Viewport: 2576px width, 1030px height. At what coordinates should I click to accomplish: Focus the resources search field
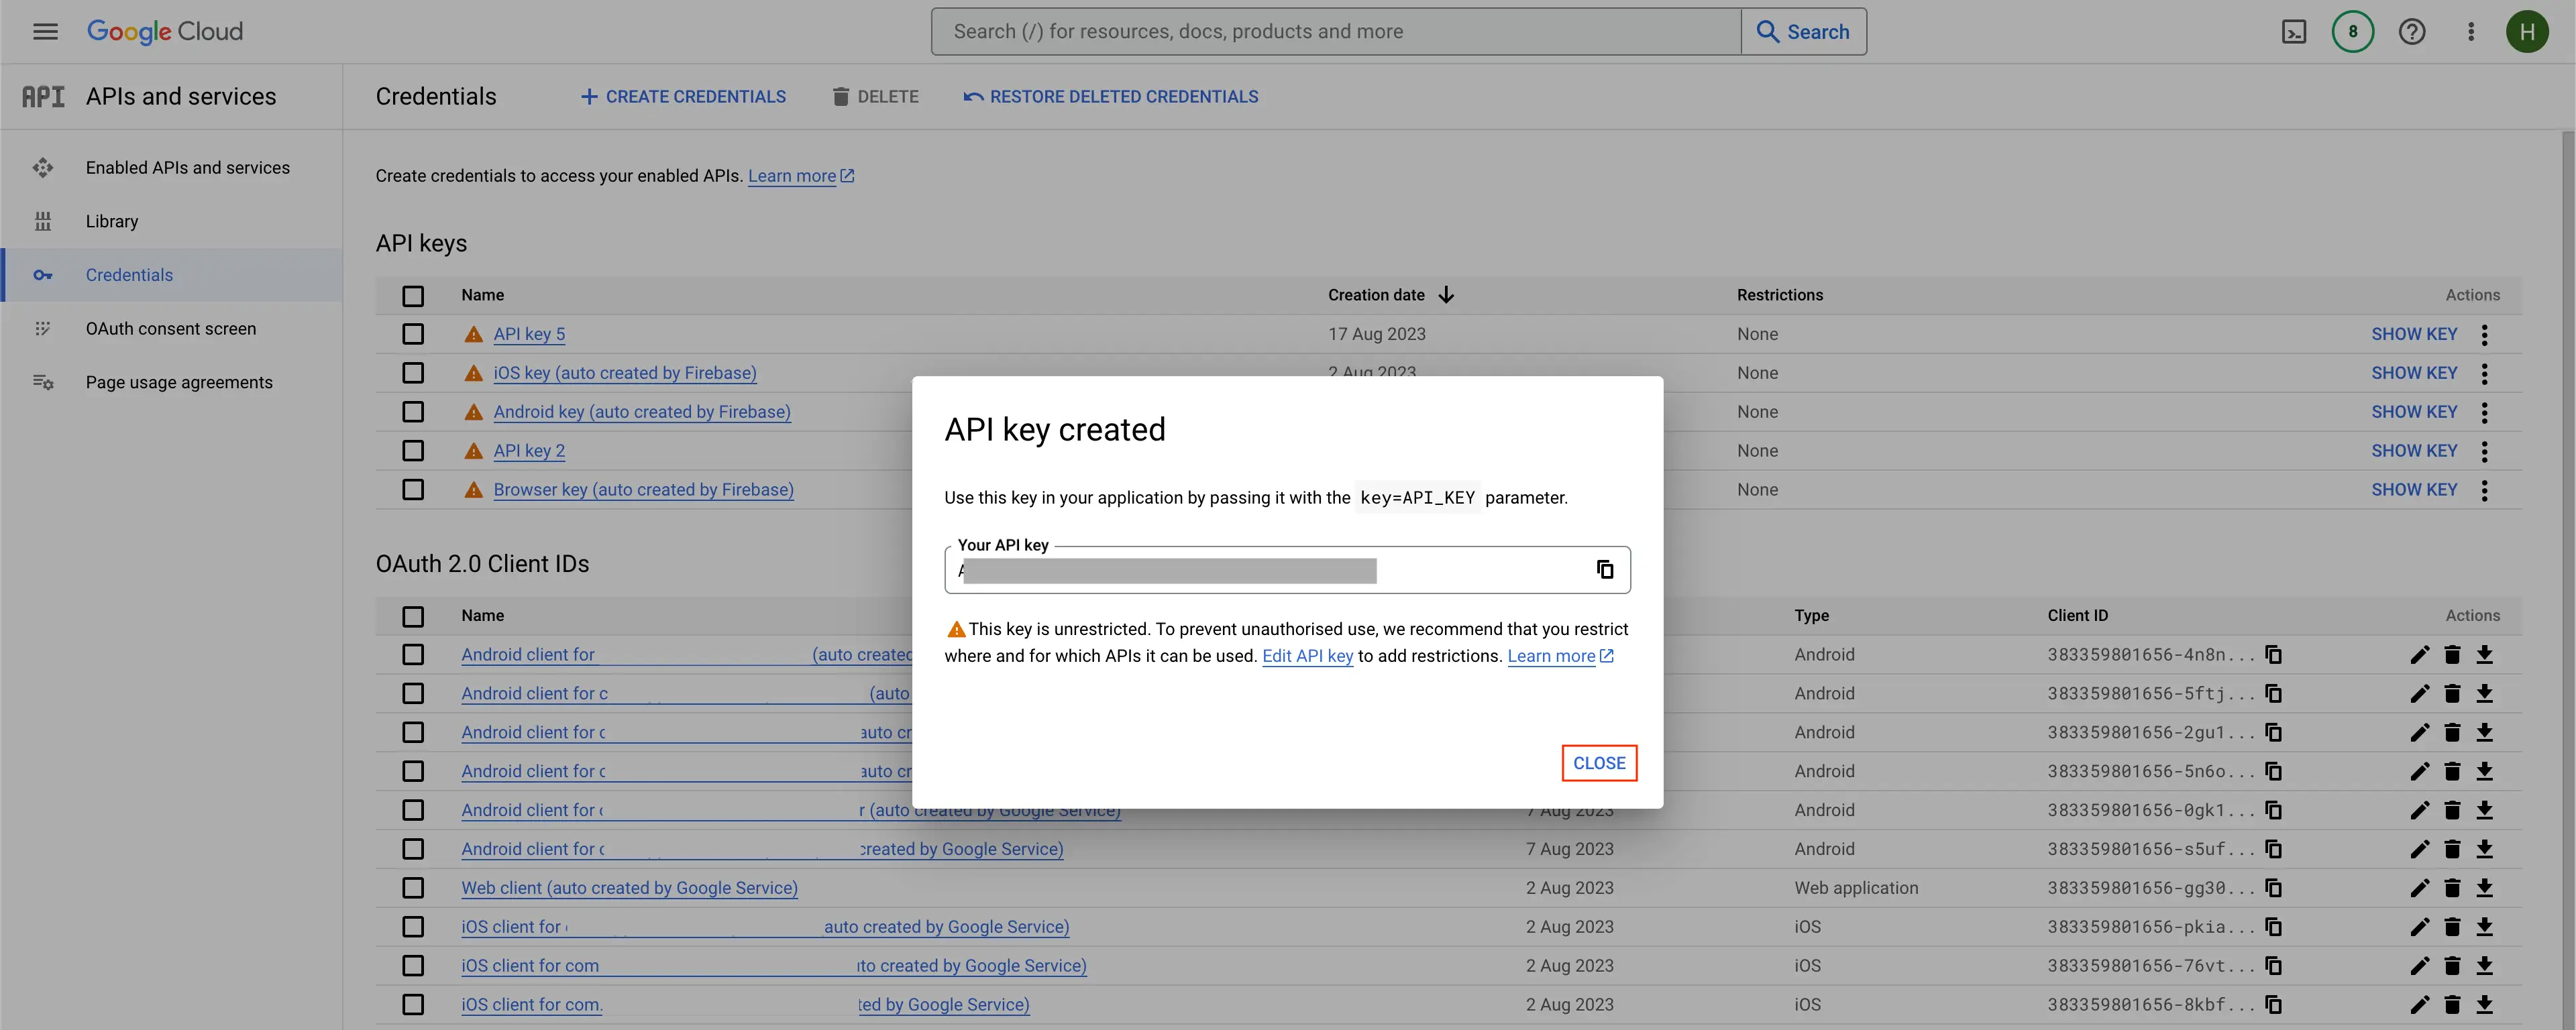1336,32
